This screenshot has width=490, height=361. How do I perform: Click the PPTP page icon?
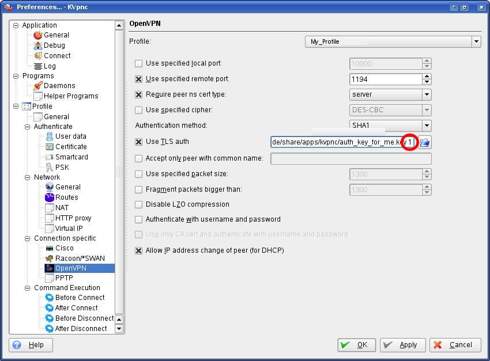click(x=50, y=278)
